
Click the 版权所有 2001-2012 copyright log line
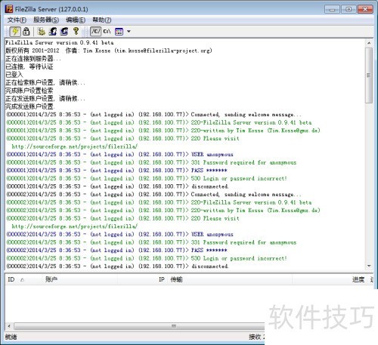(109, 51)
